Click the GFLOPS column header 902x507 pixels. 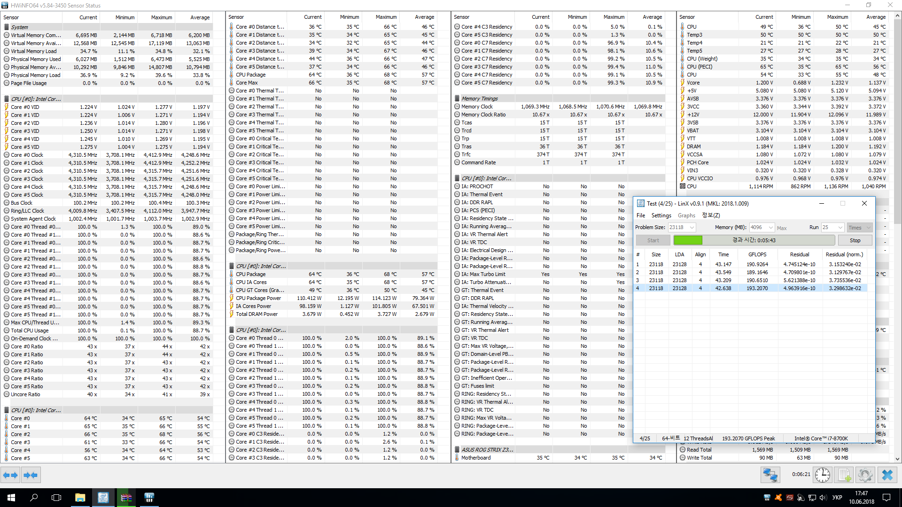tap(757, 254)
